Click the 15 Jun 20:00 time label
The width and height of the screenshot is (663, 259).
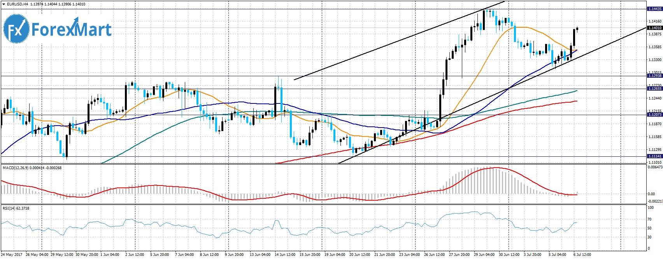tap(310, 255)
